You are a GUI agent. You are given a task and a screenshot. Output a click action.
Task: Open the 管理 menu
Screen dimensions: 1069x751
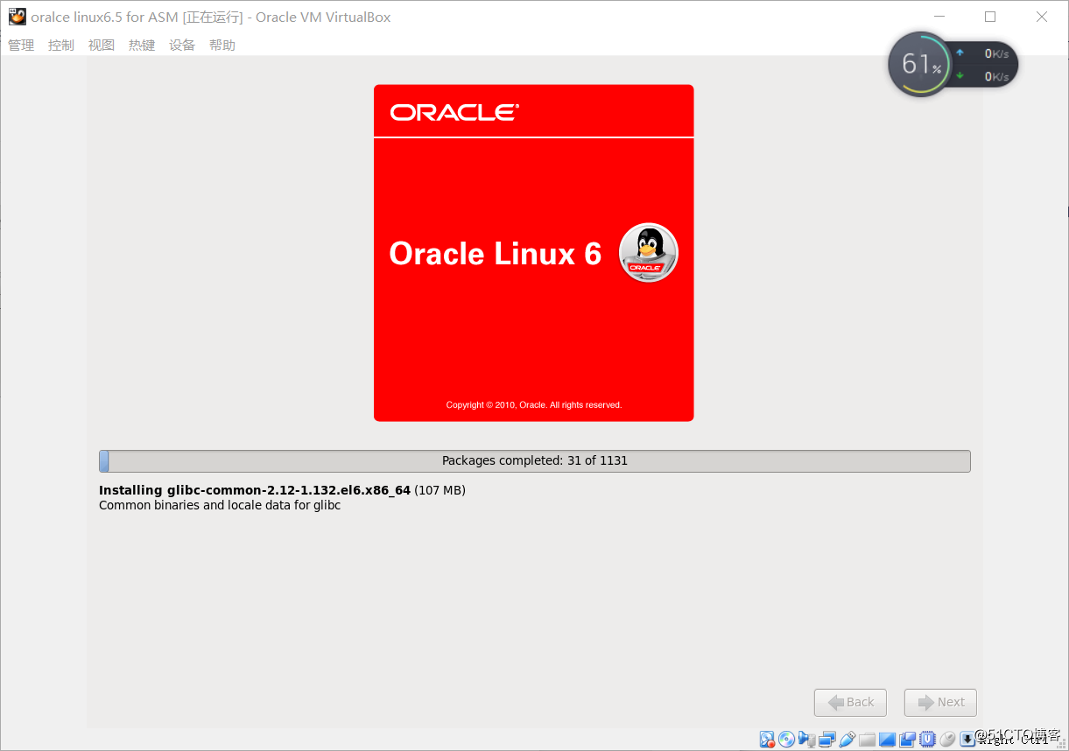click(21, 46)
